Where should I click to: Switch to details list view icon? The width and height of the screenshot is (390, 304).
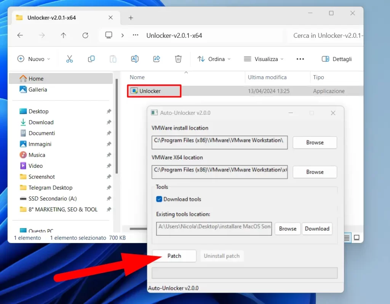click(347, 238)
